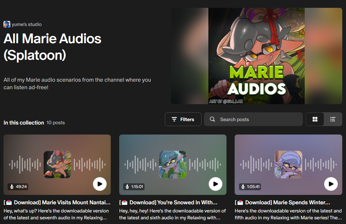
Task: Click the 1:15:01 duration badge
Action: pyautogui.click(x=134, y=187)
